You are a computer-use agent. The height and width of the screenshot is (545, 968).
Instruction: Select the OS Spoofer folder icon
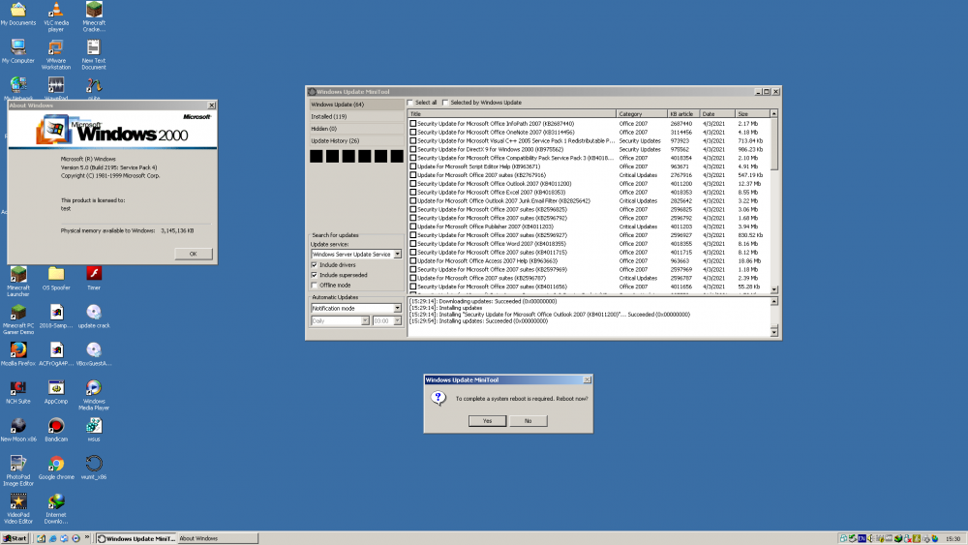[x=55, y=279]
